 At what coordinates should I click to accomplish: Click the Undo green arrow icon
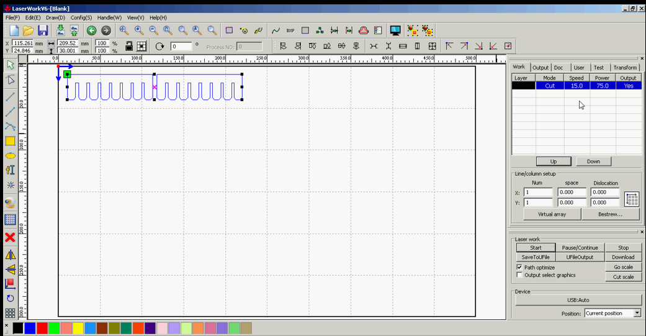91,30
